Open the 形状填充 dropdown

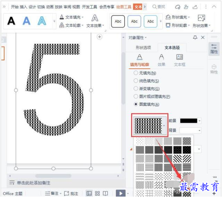(177, 17)
